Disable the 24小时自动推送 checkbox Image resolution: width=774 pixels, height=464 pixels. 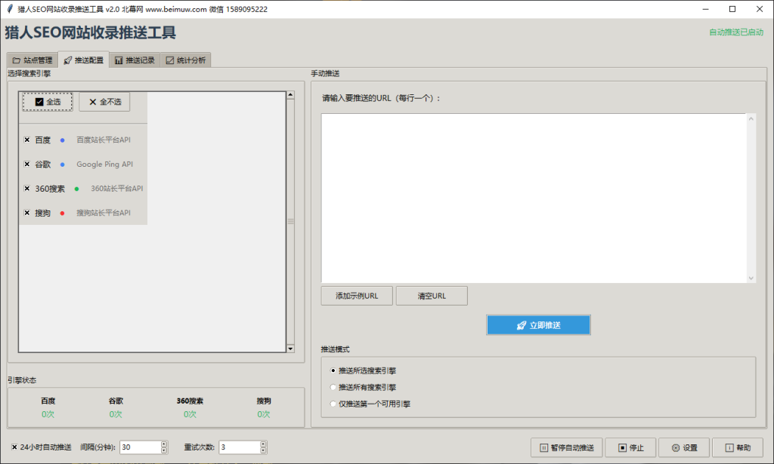pyautogui.click(x=14, y=447)
